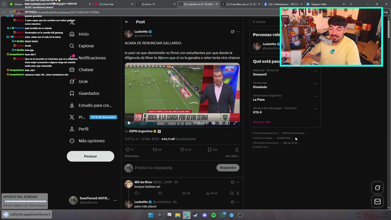Bookmark the post with 222 saves
This screenshot has width=391, height=220.
point(212,150)
